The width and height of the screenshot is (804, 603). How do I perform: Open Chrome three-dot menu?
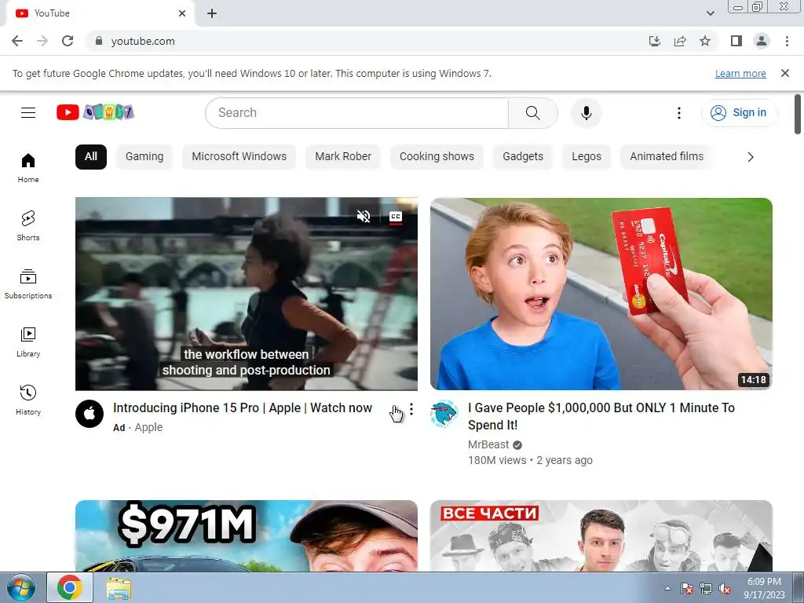click(x=787, y=41)
